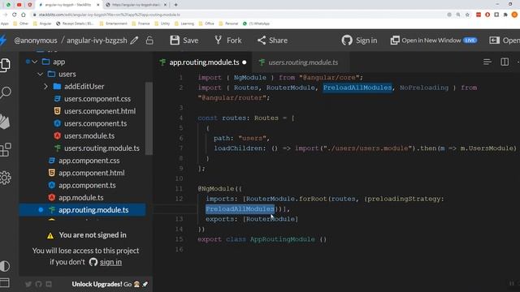The image size is (520, 292).
Task: Edit project name with pencil icon
Action: point(134,41)
